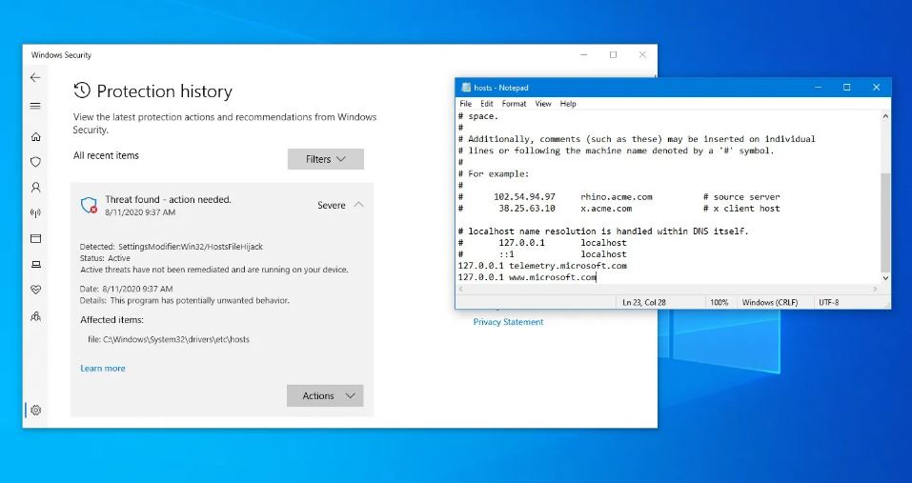The image size is (912, 483).
Task: Open Virus & threat protection shield icon
Action: (35, 162)
